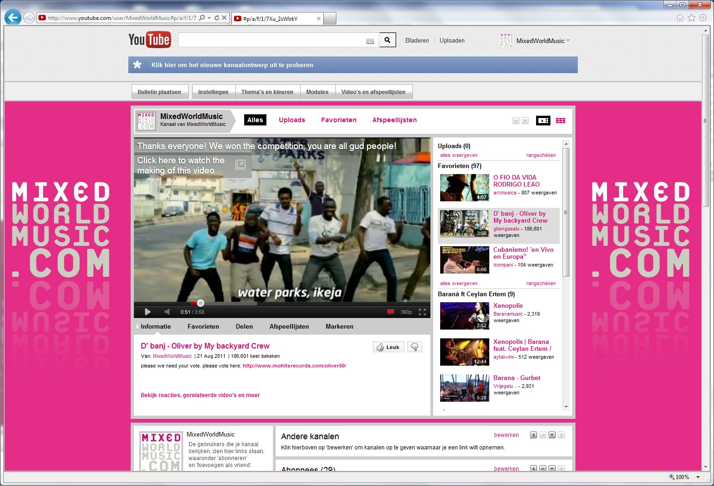714x486 pixels.
Task: Open browser home icon
Action: coord(680,18)
